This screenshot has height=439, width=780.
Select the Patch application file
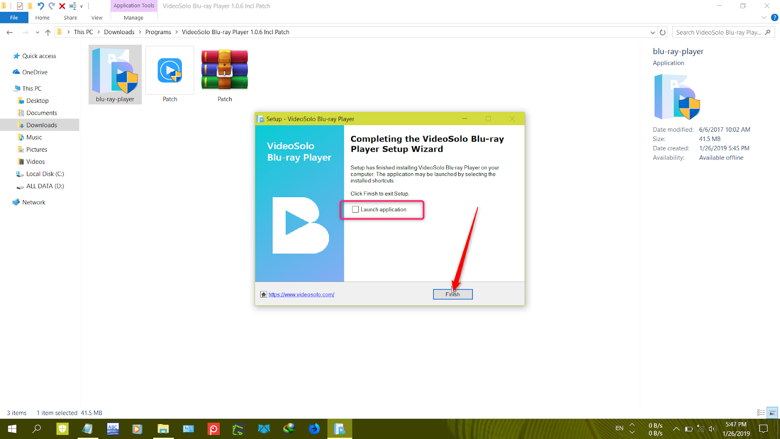click(x=170, y=75)
